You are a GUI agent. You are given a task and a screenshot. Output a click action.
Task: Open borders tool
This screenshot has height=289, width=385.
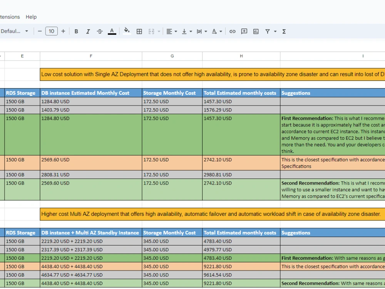139,32
